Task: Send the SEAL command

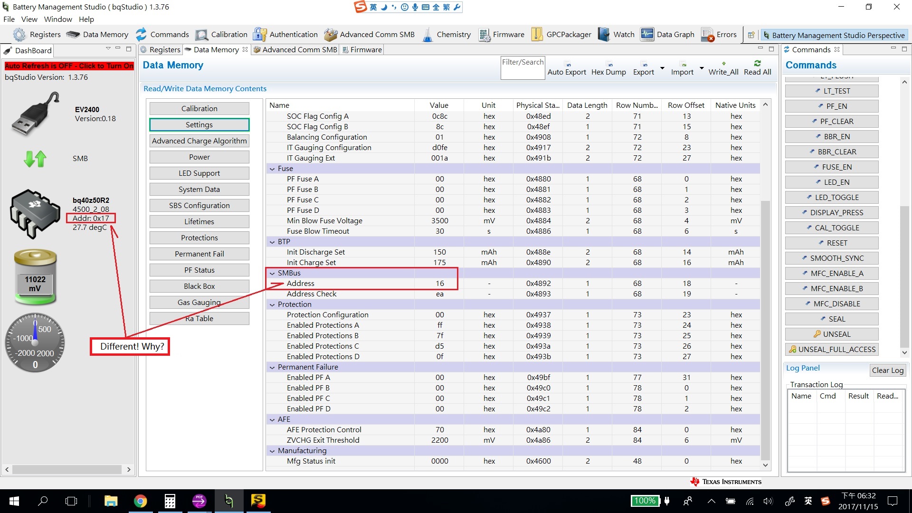Action: click(x=832, y=319)
